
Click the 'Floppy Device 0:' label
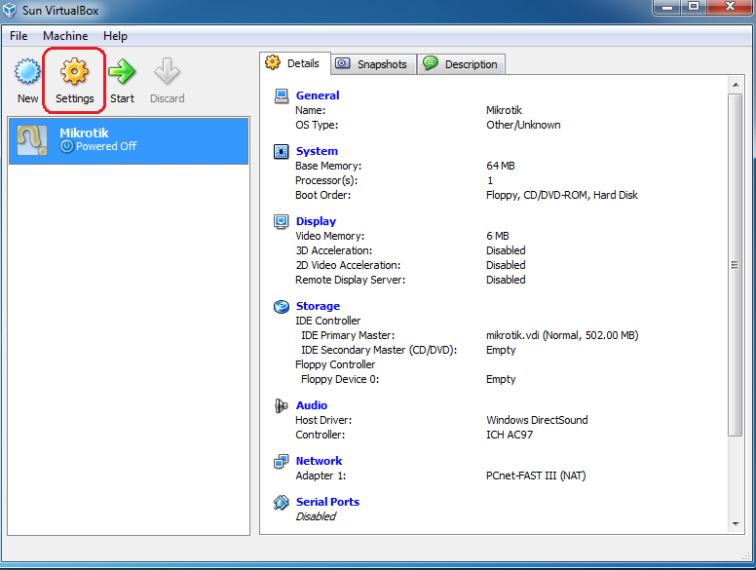coord(340,380)
